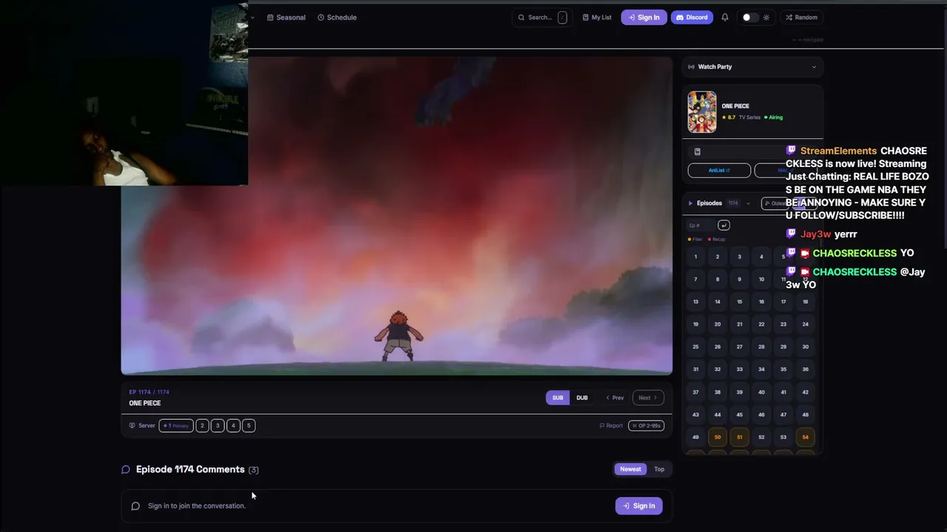Click the sun icon beside the theme switch
This screenshot has height=532, width=947.
coord(766,17)
